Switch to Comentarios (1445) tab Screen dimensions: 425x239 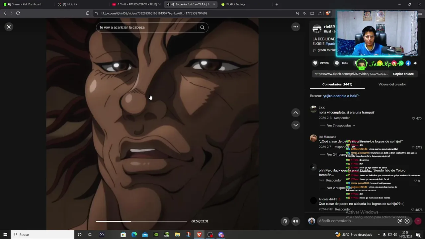tap(337, 84)
